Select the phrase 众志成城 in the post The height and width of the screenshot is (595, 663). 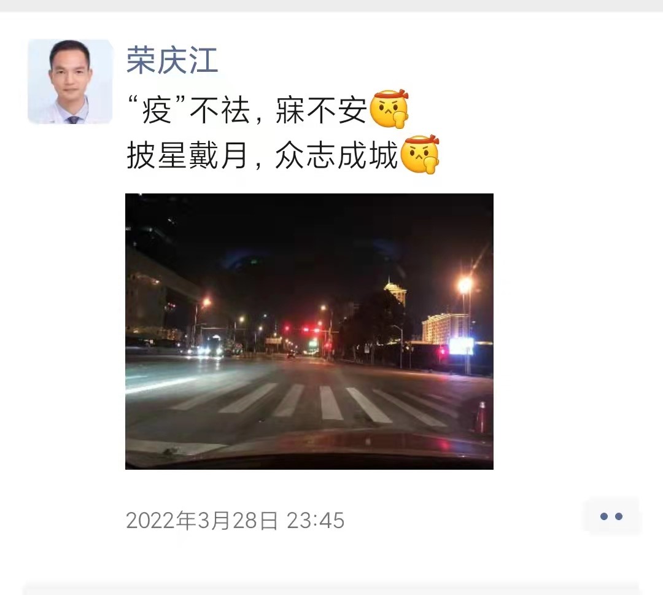tap(336, 155)
